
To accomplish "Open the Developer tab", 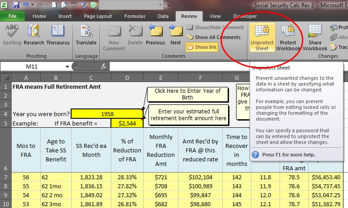I will pos(245,16).
